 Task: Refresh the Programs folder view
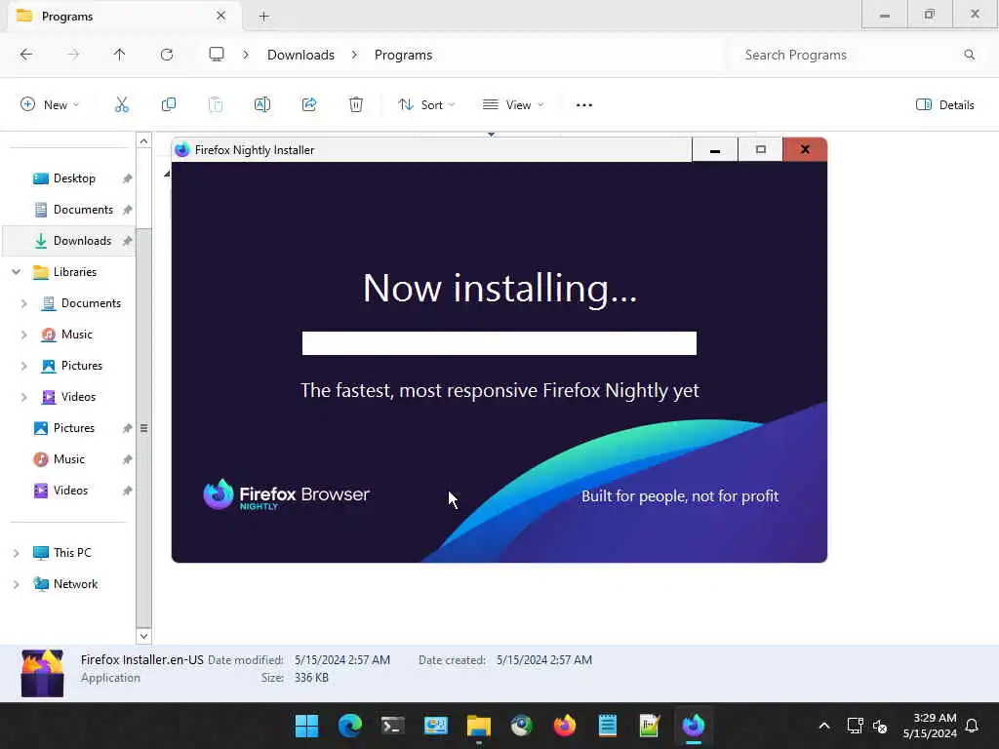(x=167, y=55)
